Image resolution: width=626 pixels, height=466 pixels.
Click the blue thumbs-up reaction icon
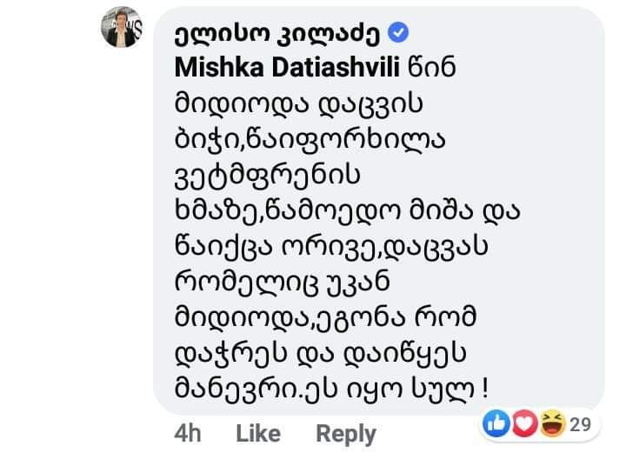pos(497,424)
